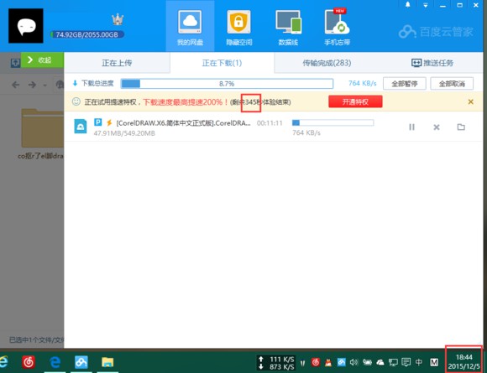Switch to the 正在上传 tab
487x373 pixels.
point(117,63)
